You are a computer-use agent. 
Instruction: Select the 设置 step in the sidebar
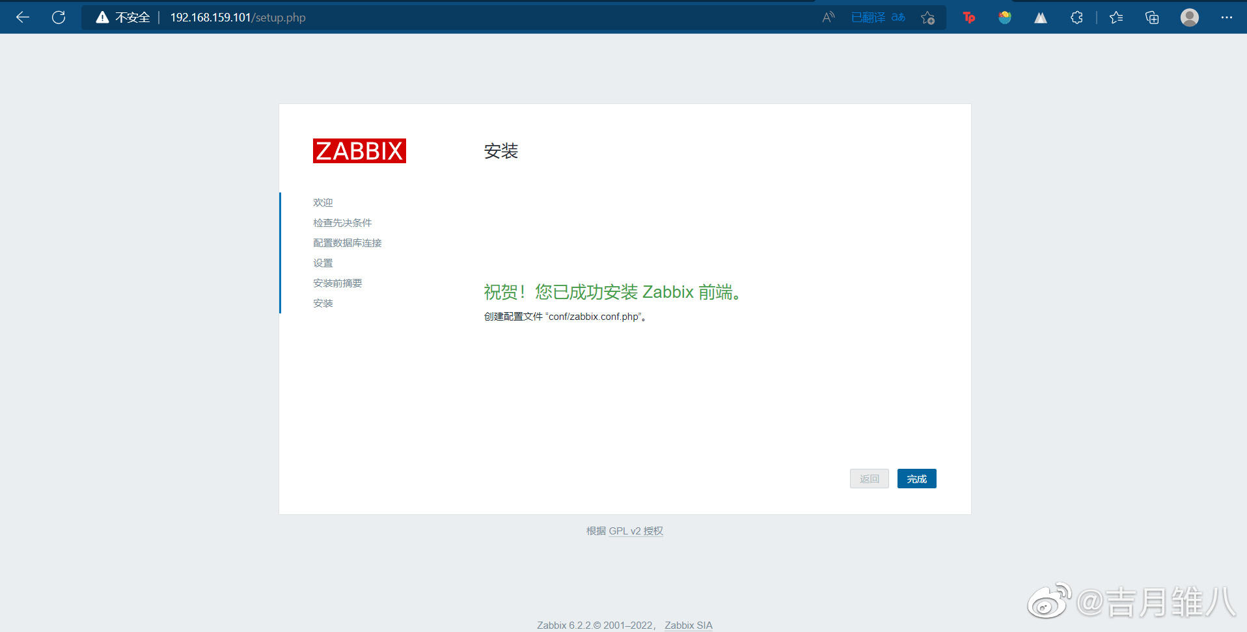pos(323,263)
